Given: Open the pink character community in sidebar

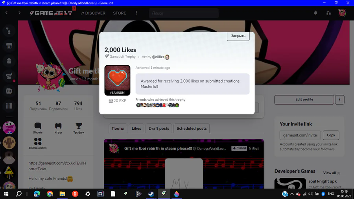Looking at the screenshot, I should 9,128.
